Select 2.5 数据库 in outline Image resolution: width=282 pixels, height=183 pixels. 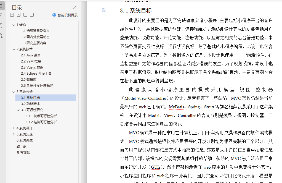point(29,79)
